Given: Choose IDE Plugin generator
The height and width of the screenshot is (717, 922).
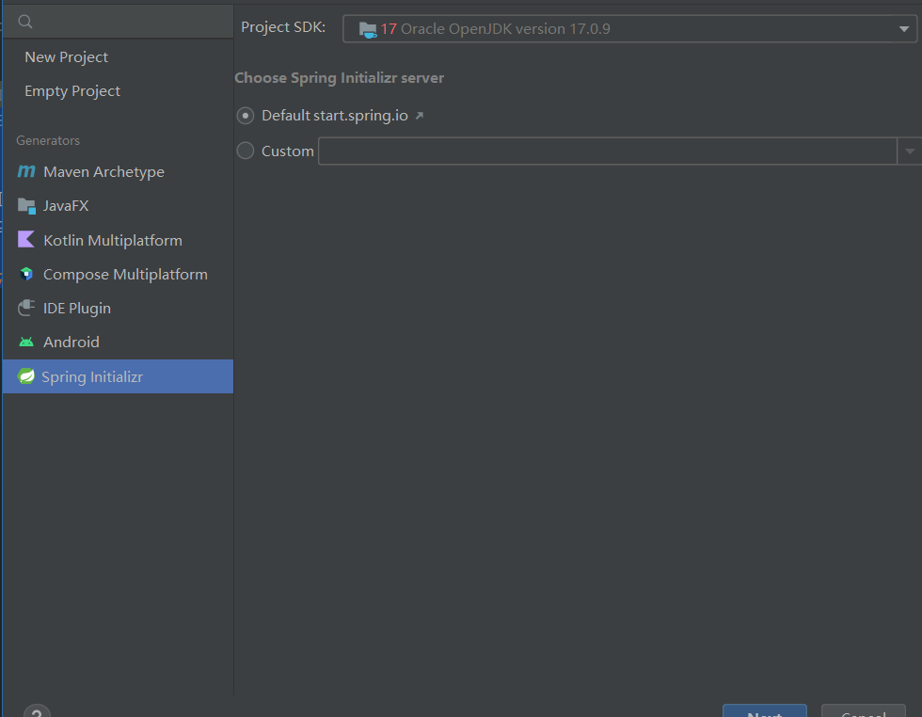Looking at the screenshot, I should (x=118, y=309).
